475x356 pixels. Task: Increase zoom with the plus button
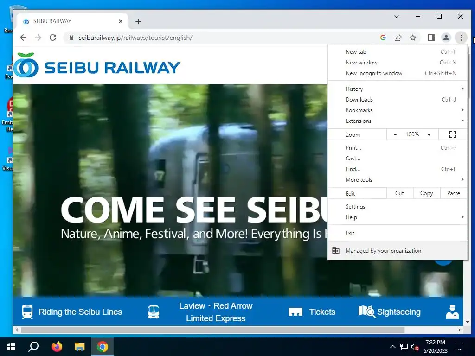429,134
